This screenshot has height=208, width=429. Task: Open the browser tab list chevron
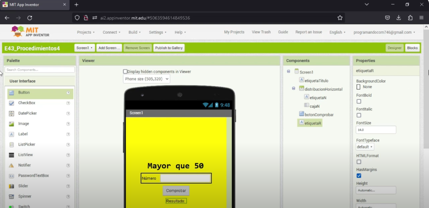point(367,5)
